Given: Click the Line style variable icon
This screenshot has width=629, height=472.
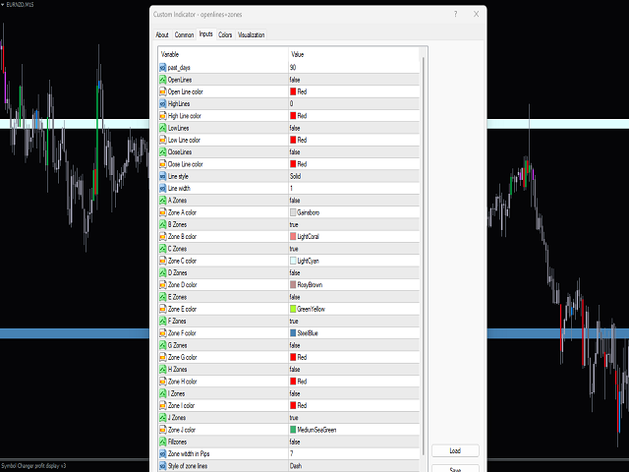Looking at the screenshot, I should point(162,176).
